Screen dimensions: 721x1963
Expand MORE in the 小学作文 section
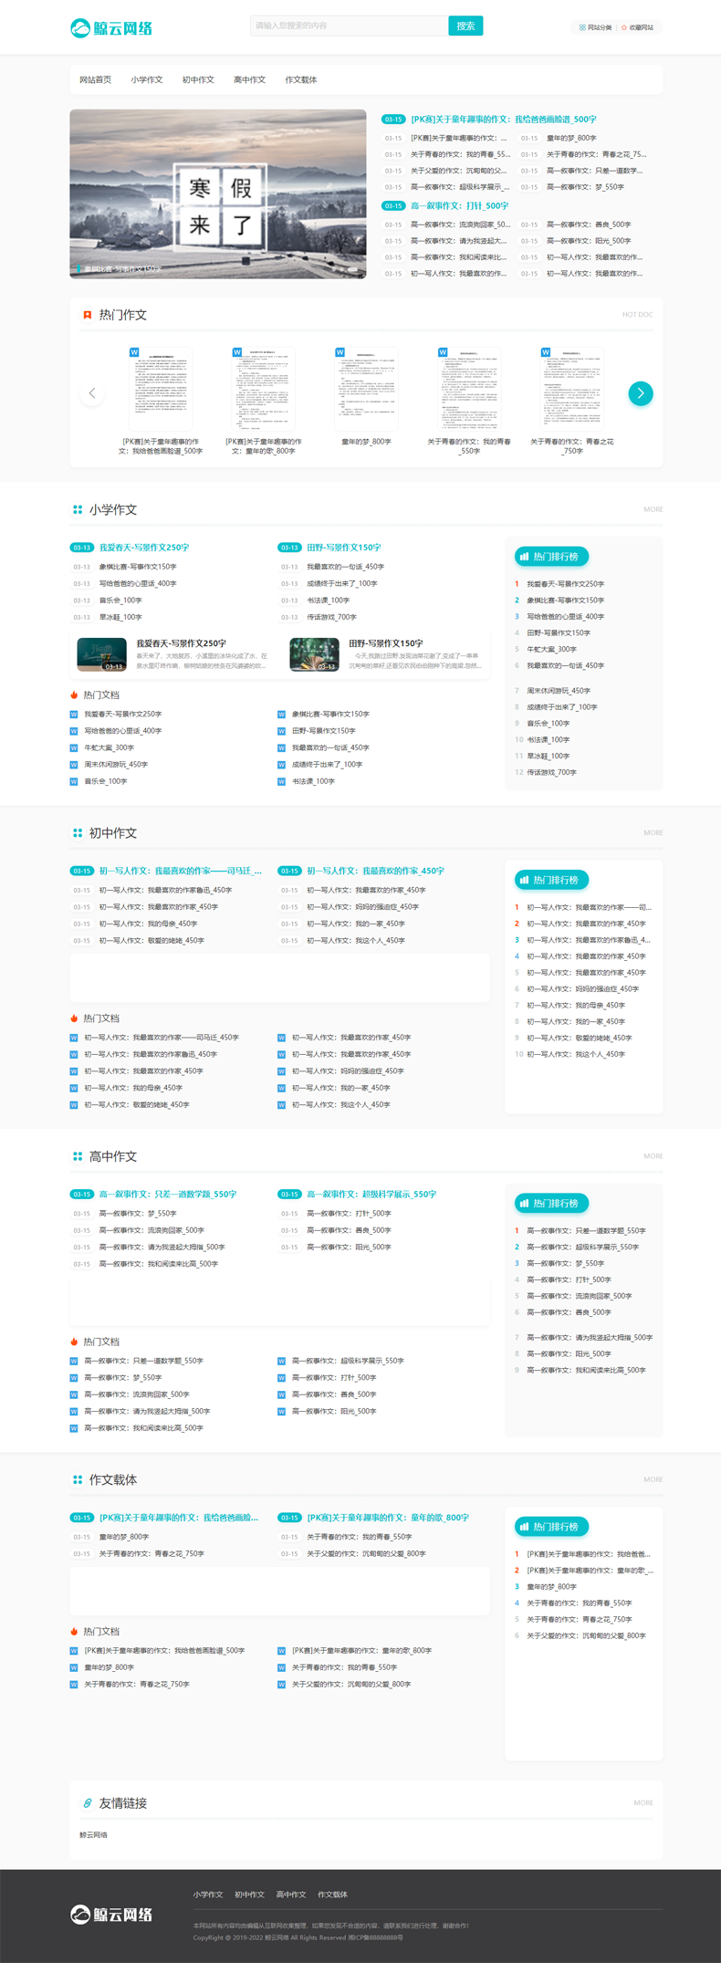653,509
